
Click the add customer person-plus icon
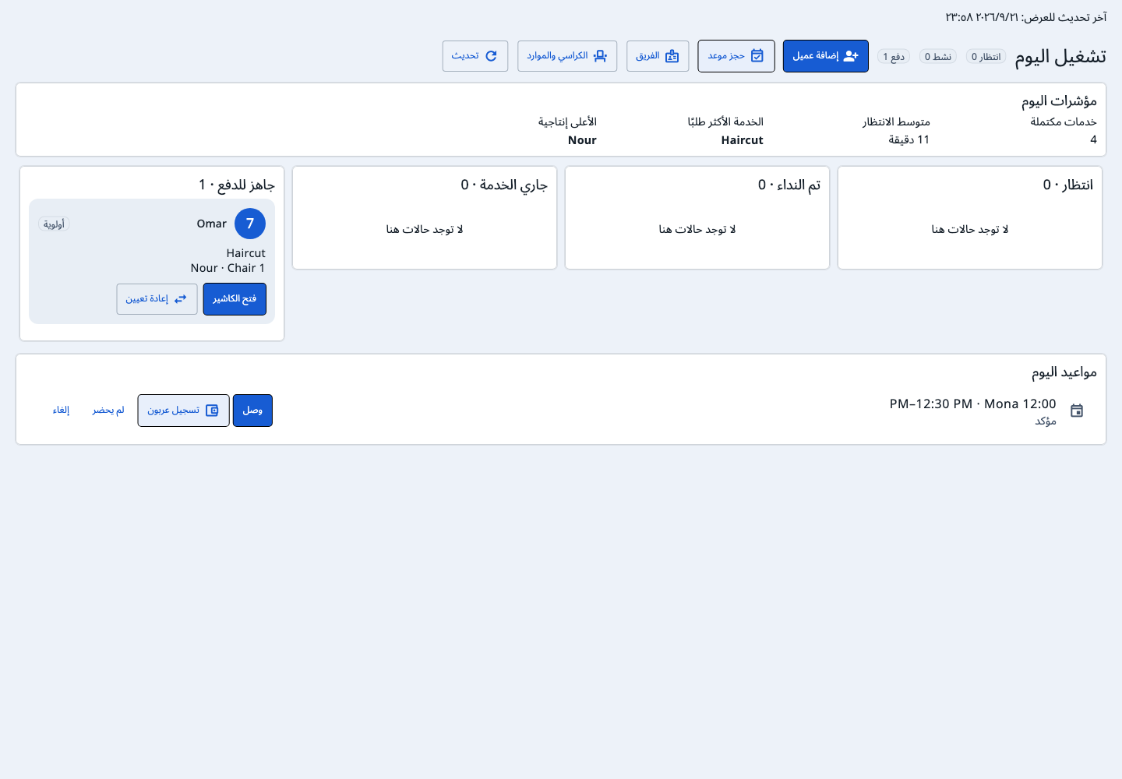click(x=851, y=56)
